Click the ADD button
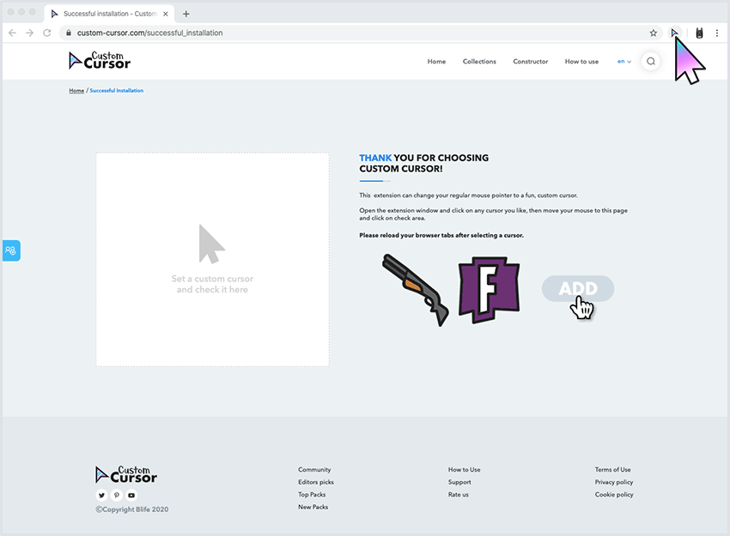 tap(578, 289)
